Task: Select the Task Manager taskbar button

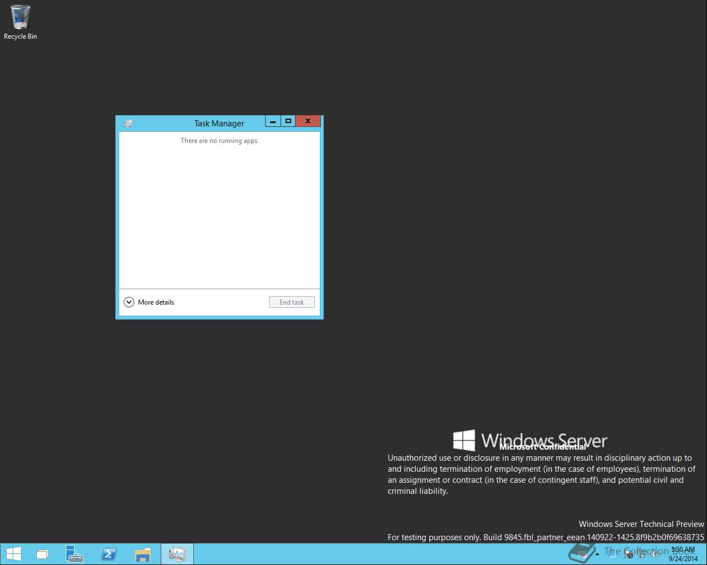Action: pos(177,554)
